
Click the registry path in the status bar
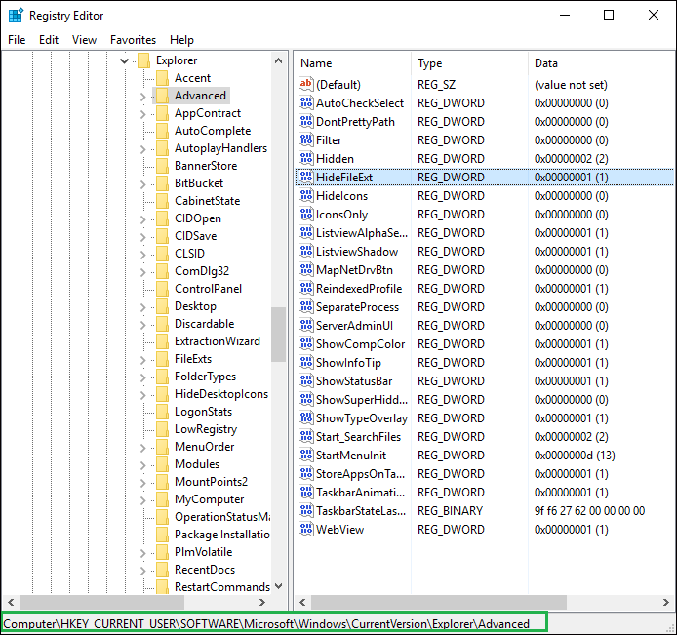point(266,623)
